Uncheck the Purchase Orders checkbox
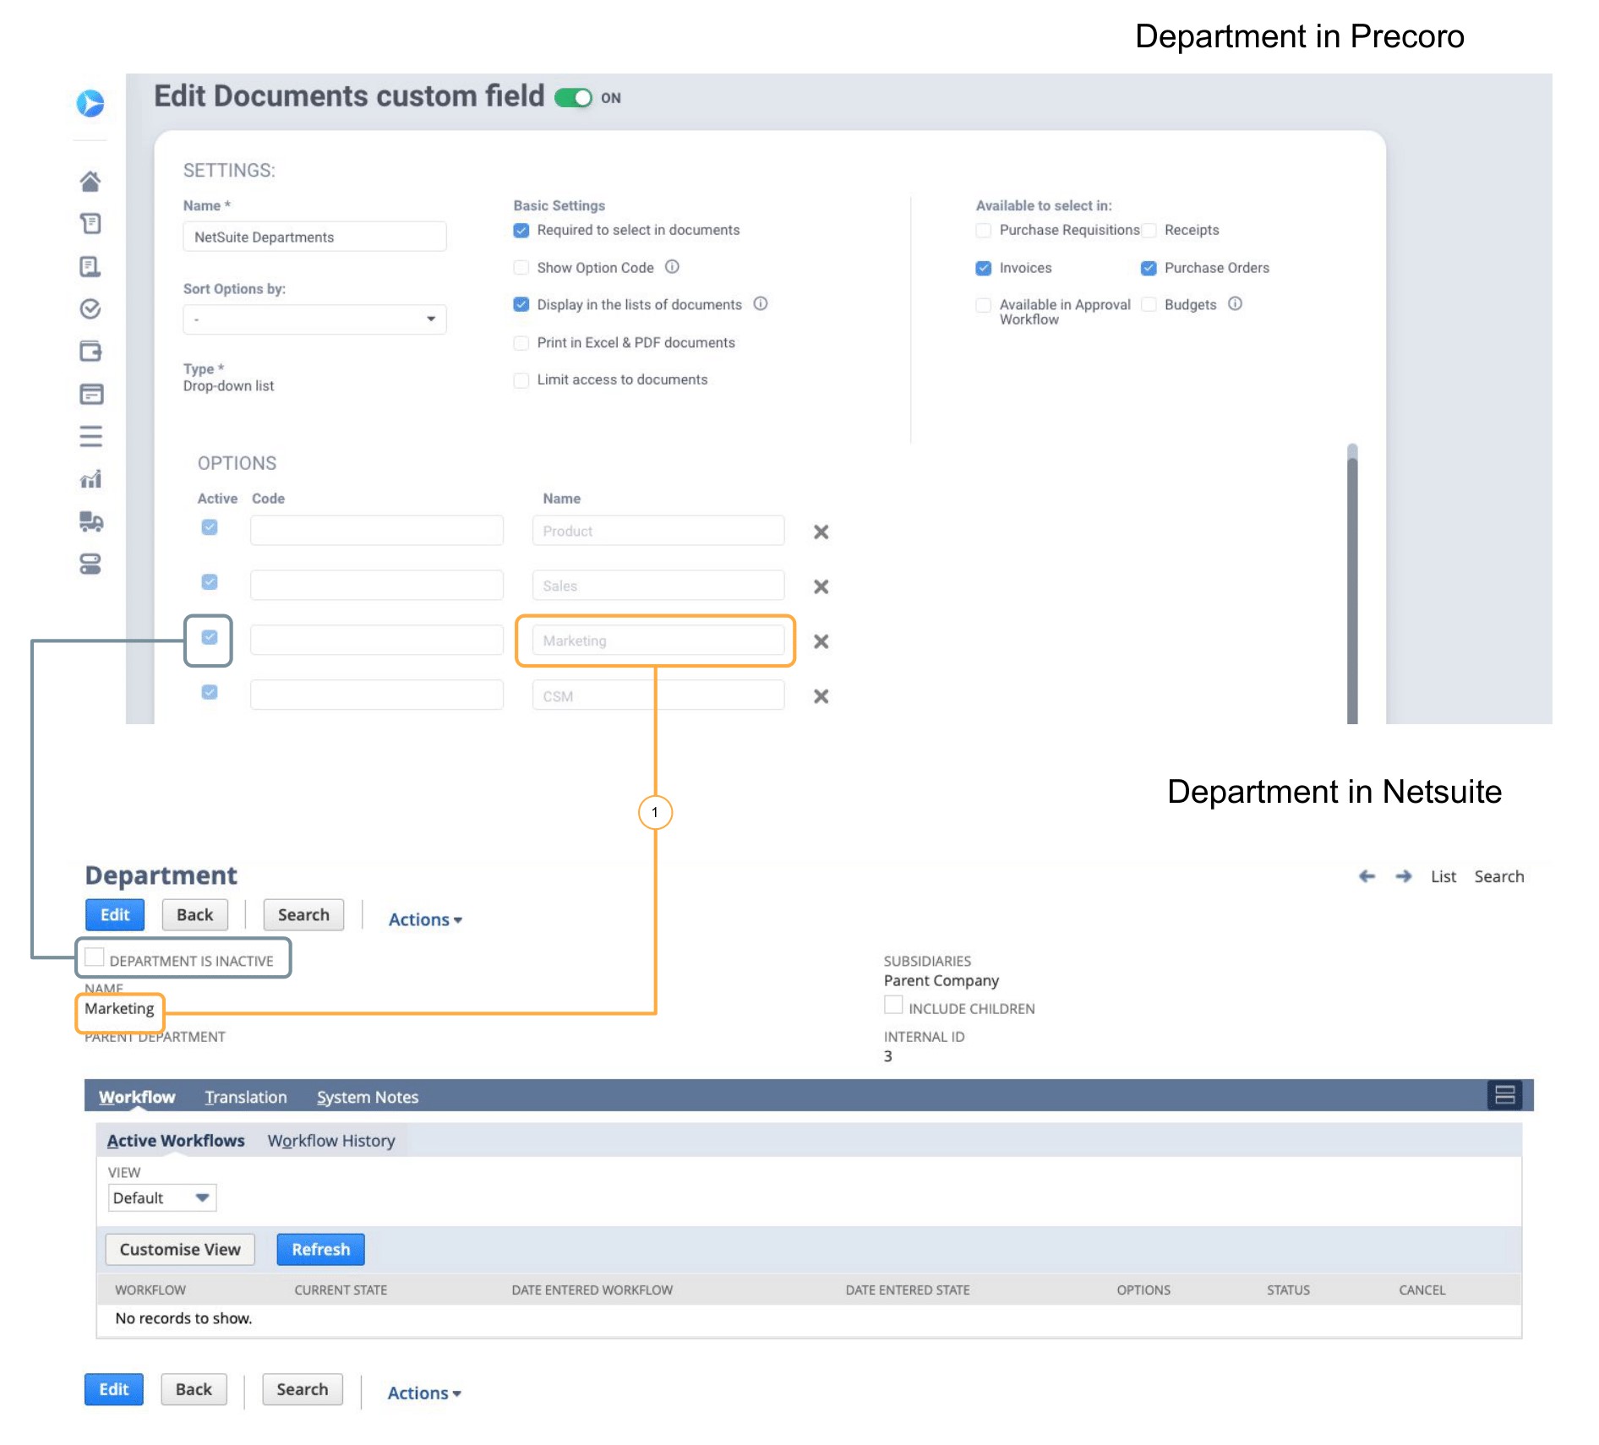 1149,268
